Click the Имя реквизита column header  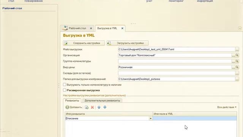(109, 114)
